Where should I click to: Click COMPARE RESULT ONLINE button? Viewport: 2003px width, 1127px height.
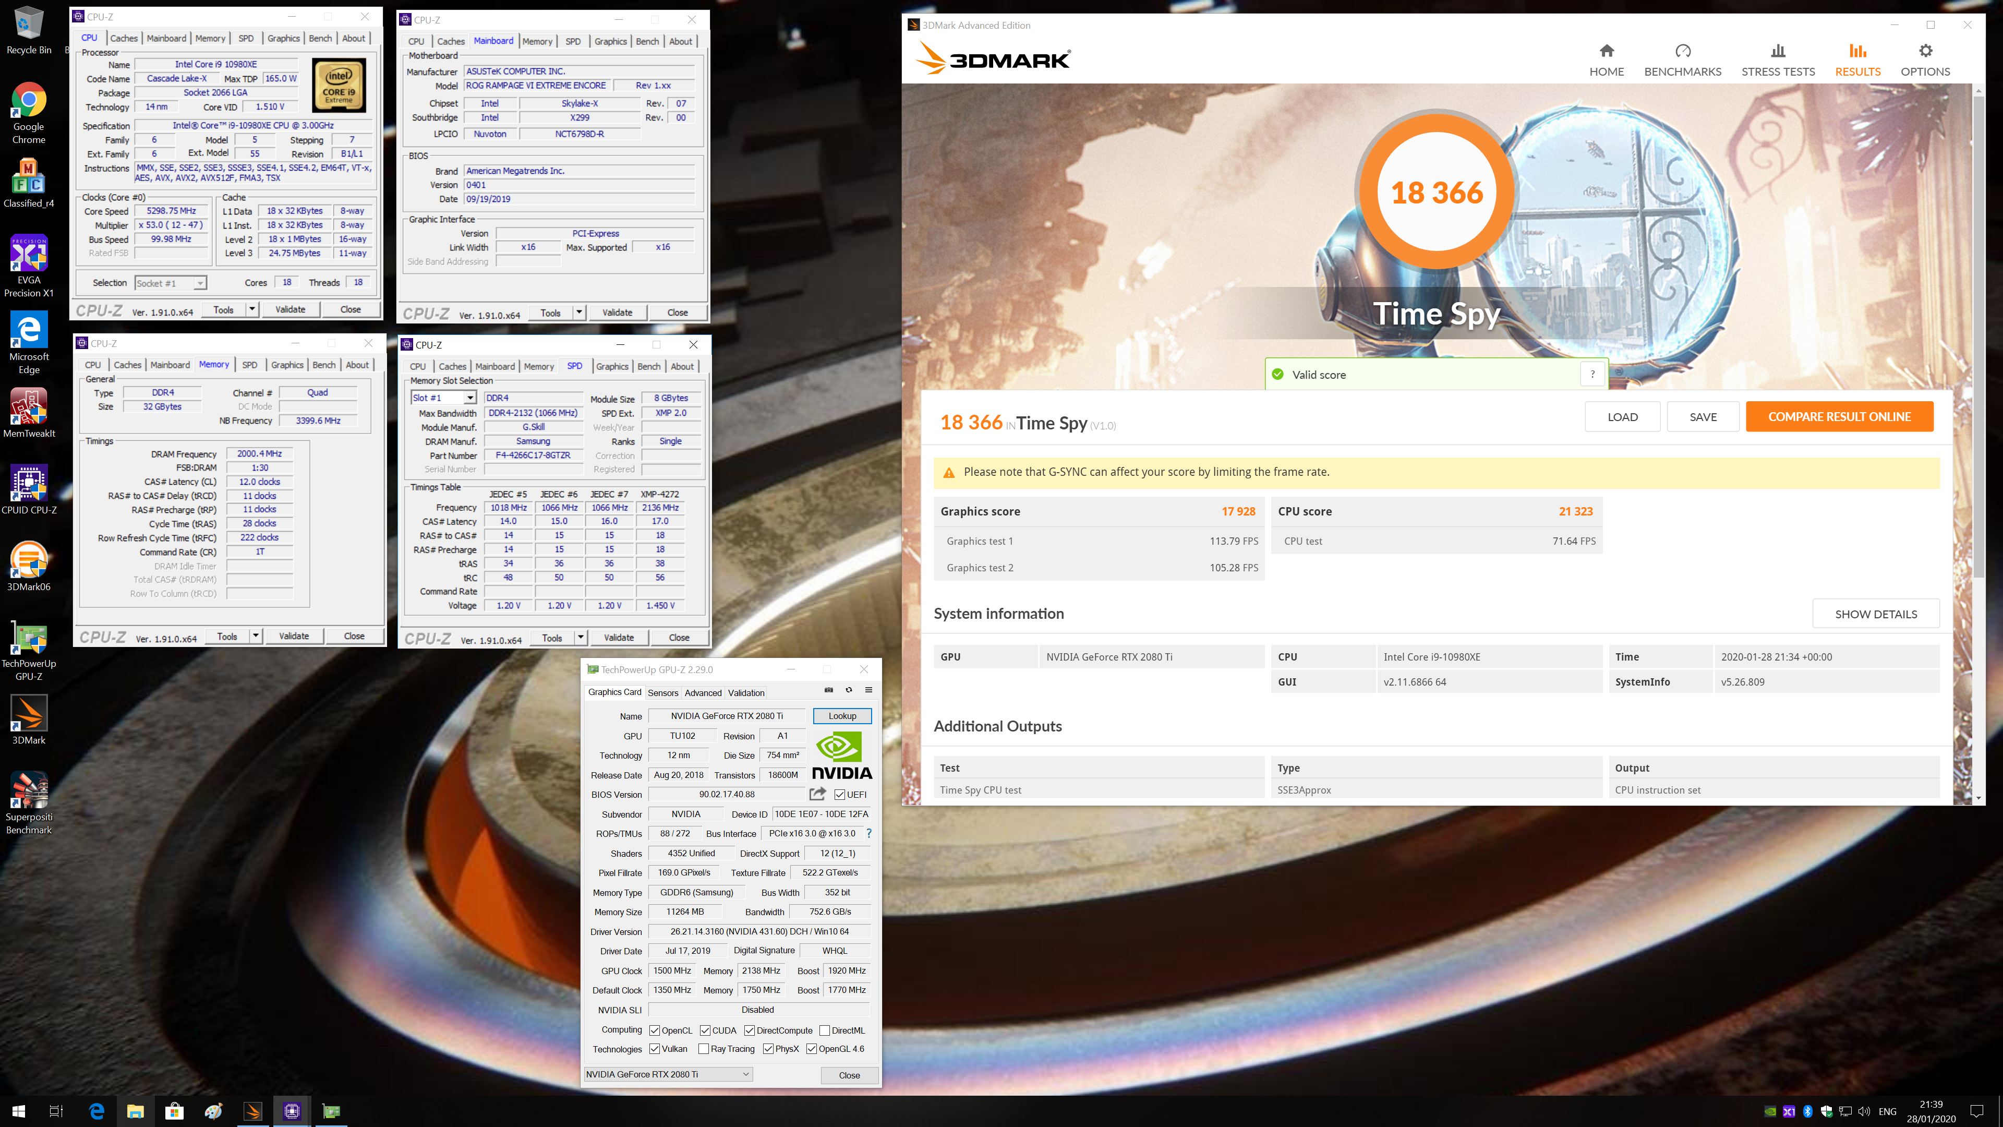1839,417
